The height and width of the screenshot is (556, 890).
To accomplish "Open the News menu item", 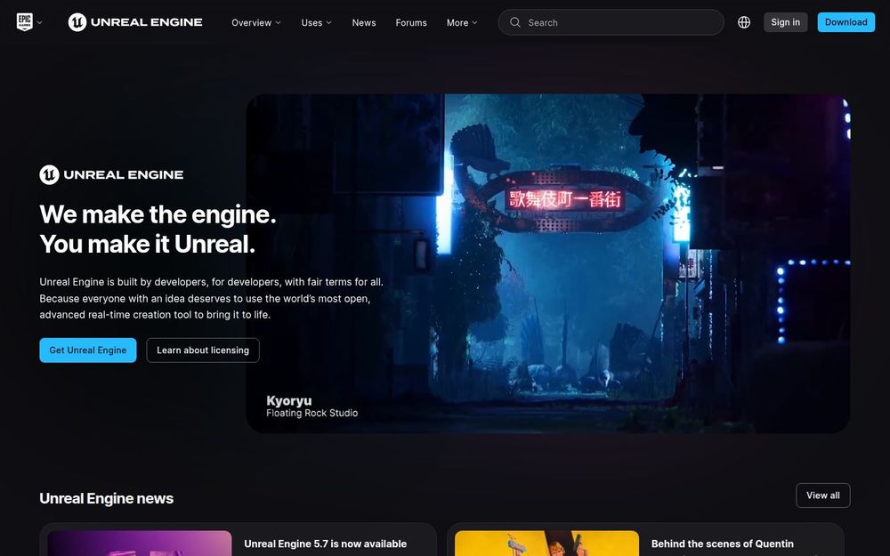I will [x=364, y=22].
